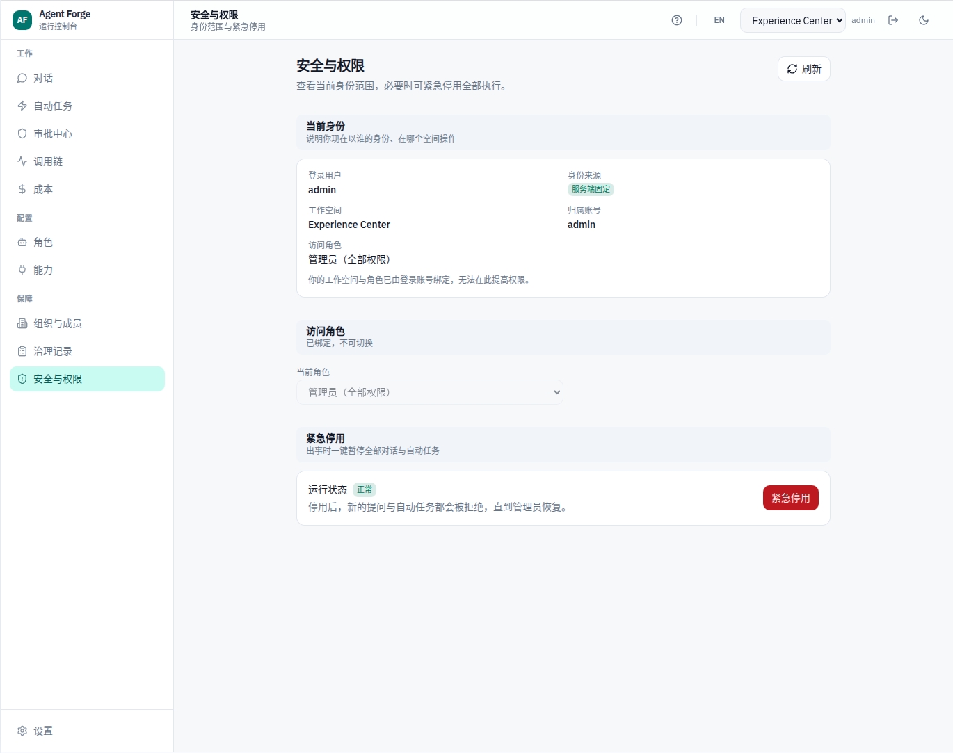Click the 治理记录 clipboard icon
The image size is (953, 753).
pyautogui.click(x=22, y=352)
